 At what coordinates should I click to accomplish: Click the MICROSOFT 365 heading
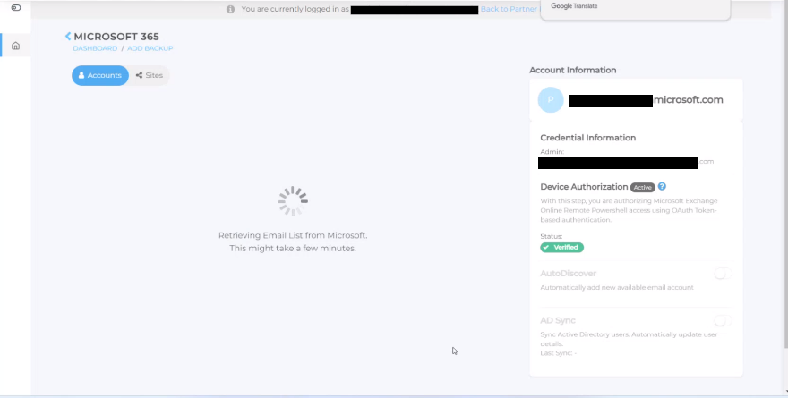[116, 37]
